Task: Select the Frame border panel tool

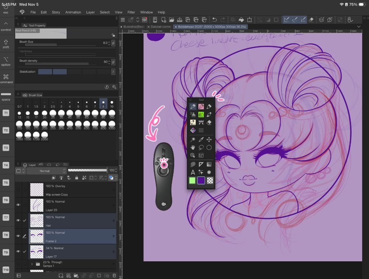Action: (201, 155)
